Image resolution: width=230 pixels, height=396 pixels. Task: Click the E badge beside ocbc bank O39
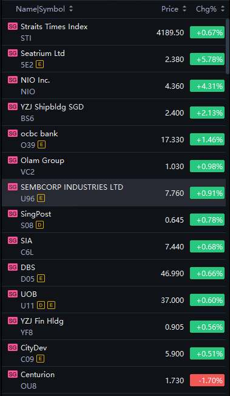41,145
